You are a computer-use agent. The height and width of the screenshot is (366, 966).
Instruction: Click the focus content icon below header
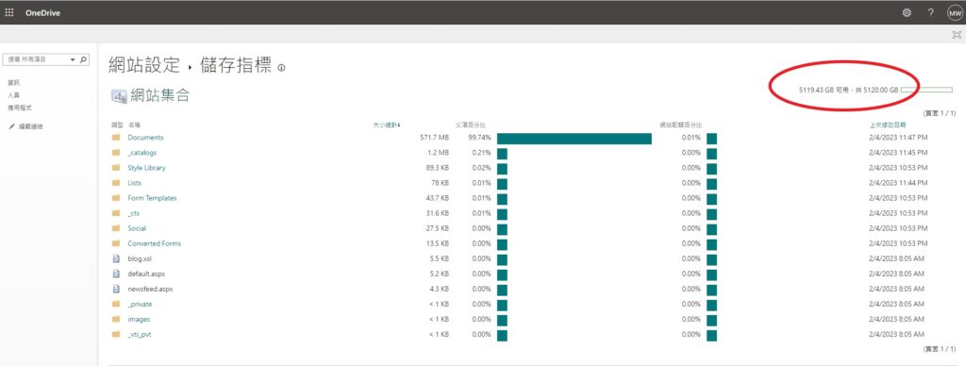[x=957, y=35]
